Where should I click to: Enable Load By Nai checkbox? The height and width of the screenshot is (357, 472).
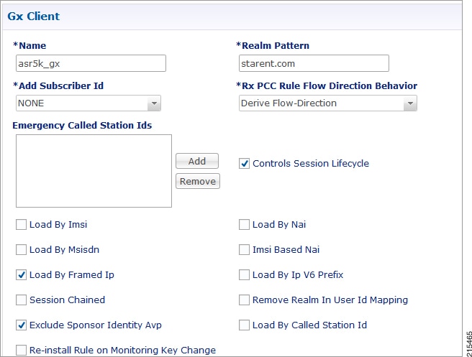(244, 225)
